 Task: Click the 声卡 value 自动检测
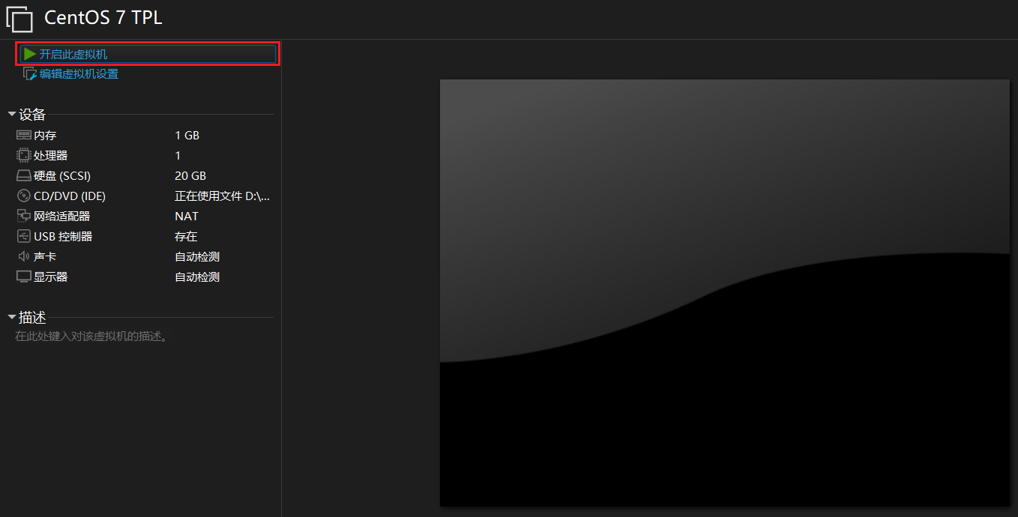pos(197,257)
